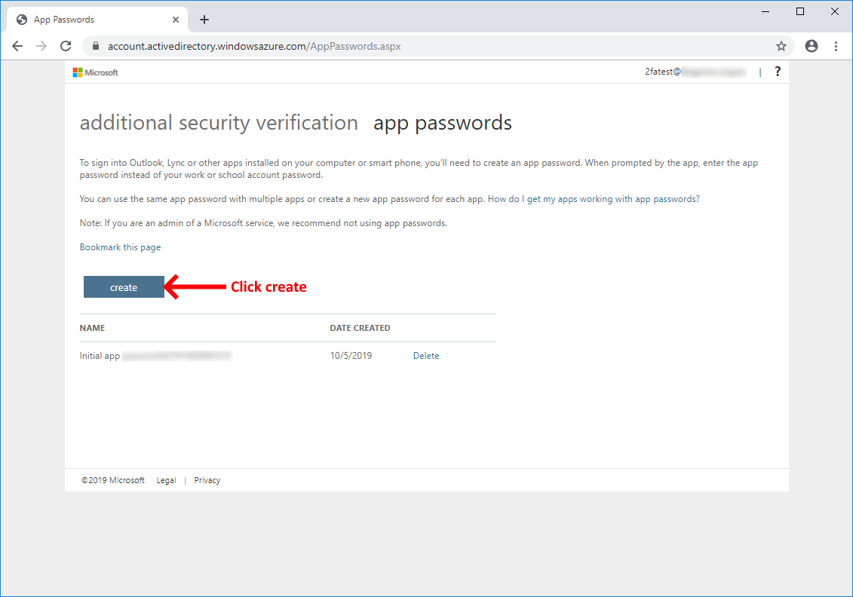Open 'How do I get my apps working' link
The width and height of the screenshot is (853, 597).
tap(594, 199)
